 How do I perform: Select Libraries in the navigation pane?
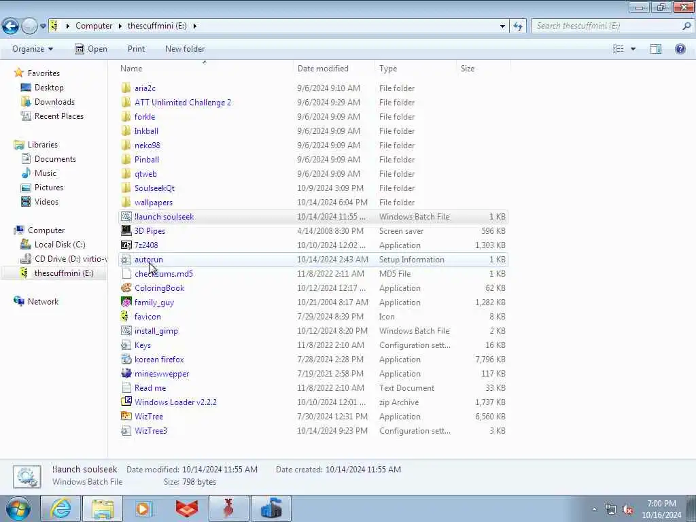coord(43,145)
